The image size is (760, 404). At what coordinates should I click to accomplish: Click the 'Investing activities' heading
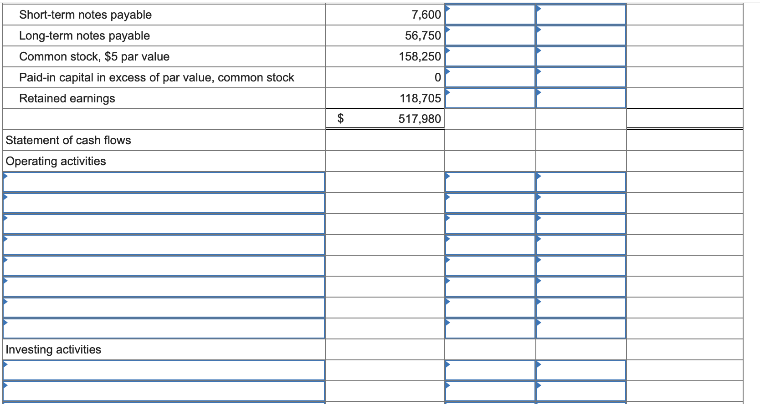53,349
